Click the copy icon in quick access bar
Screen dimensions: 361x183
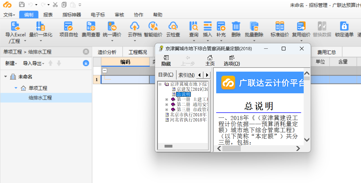(x=64, y=5)
